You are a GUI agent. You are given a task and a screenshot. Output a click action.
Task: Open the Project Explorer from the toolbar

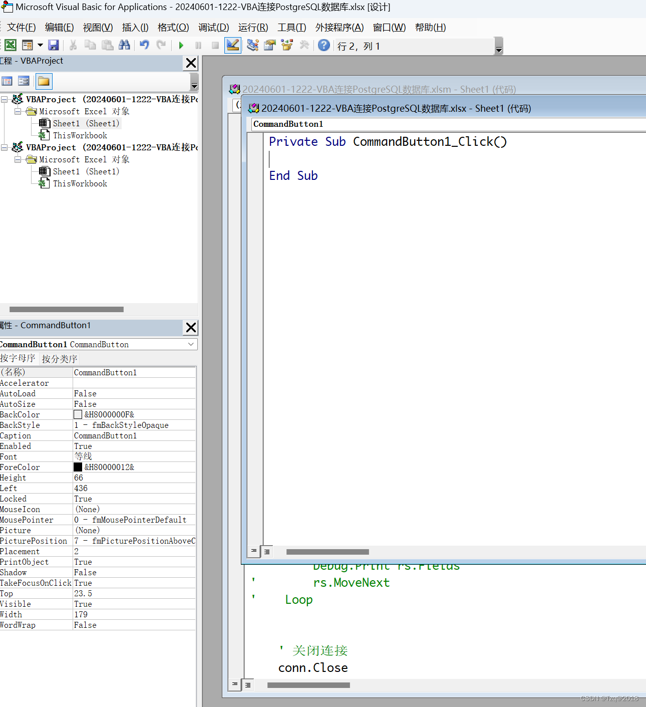pos(252,45)
